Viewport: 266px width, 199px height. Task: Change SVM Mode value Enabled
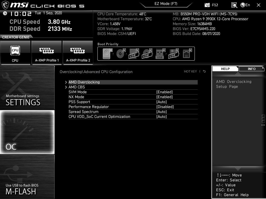point(164,92)
